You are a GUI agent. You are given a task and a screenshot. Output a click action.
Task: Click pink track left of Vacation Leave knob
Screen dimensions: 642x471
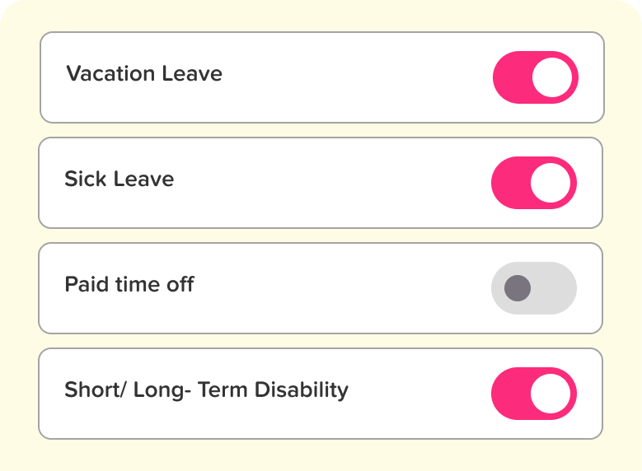click(x=511, y=78)
